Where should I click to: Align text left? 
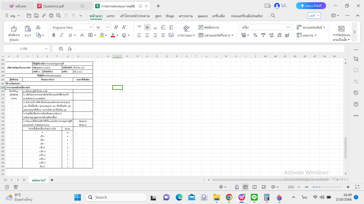click(139, 35)
